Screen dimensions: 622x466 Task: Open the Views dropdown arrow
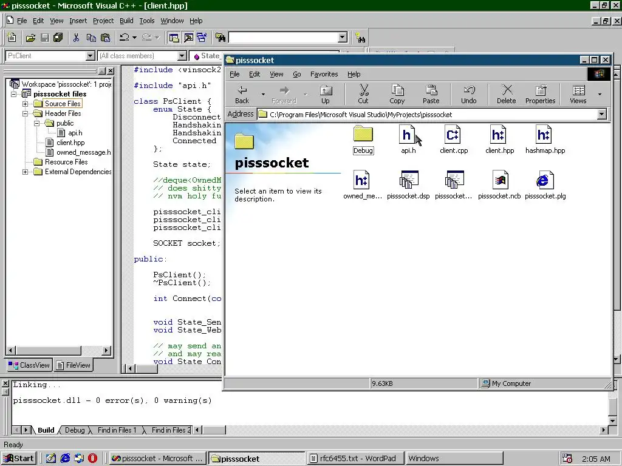[600, 94]
